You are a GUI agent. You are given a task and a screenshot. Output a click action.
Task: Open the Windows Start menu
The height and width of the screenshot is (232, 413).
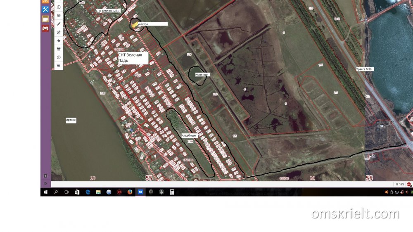45,192
